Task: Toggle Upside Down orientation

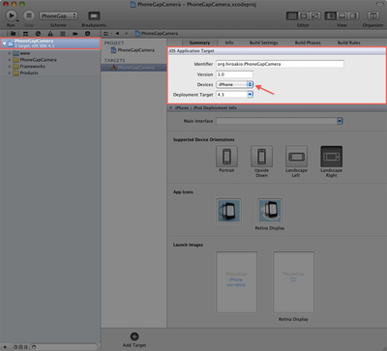Action: click(x=261, y=157)
